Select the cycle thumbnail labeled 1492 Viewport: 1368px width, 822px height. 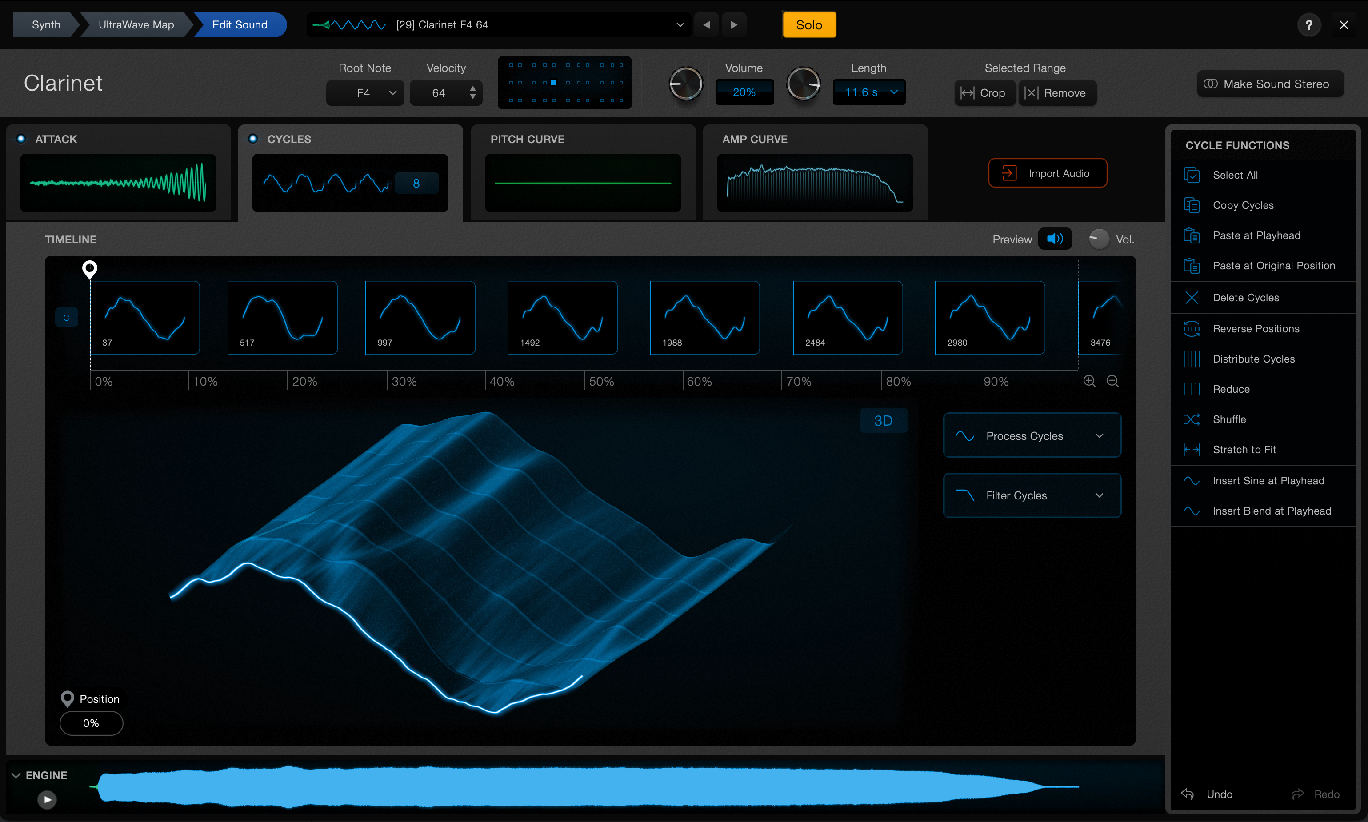pos(562,317)
